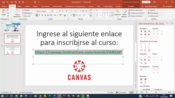Toggle italic (K) formatting
Image resolution: width=175 pixels, height=98 pixels.
pos(39,15)
